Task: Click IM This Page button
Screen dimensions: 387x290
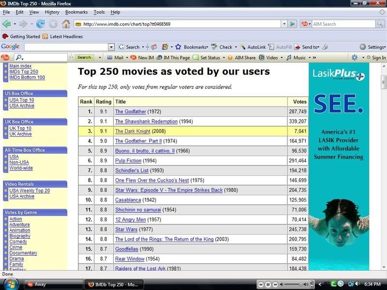Action: coord(173,58)
